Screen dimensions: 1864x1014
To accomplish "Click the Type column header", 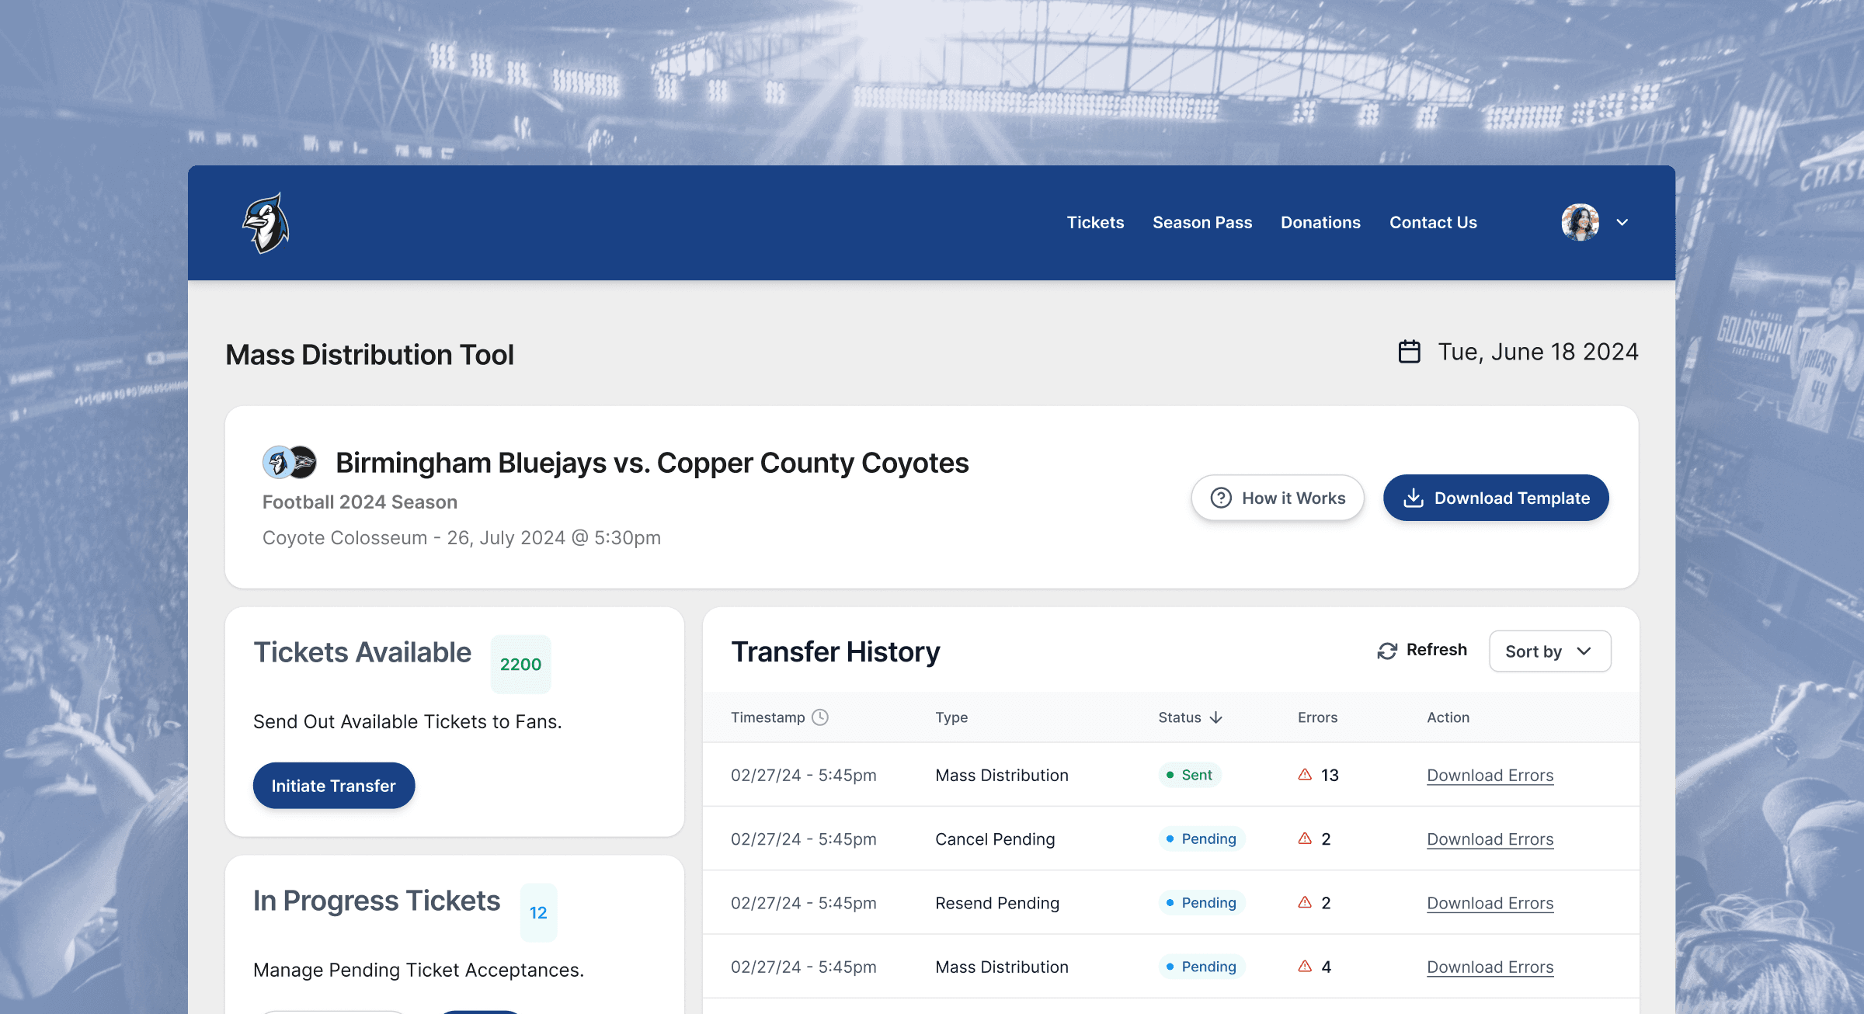I will click(x=951, y=717).
